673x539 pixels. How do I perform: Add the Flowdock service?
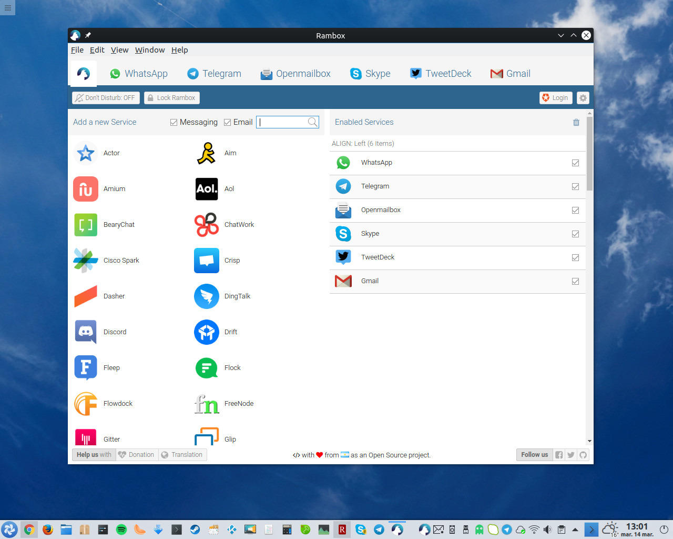pos(86,404)
